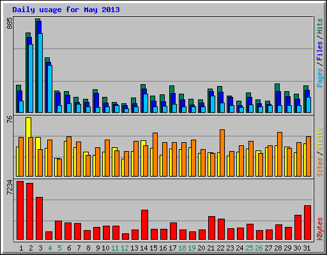Select the red KBytes bar for day 3
327x255 pixels.
coord(40,219)
